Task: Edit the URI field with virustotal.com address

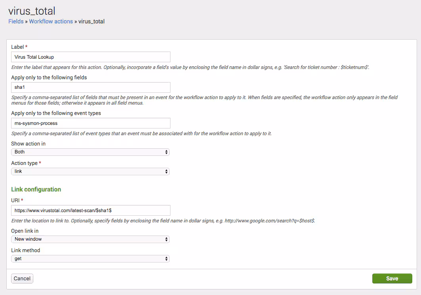Action: pos(90,210)
